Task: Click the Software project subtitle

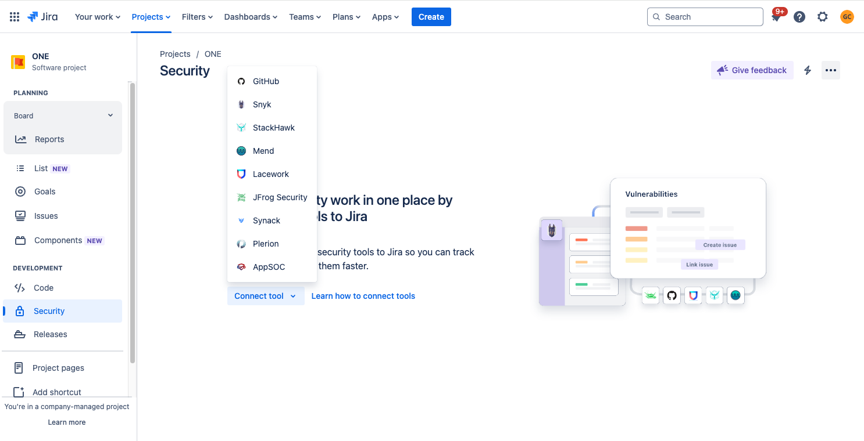Action: tap(59, 68)
